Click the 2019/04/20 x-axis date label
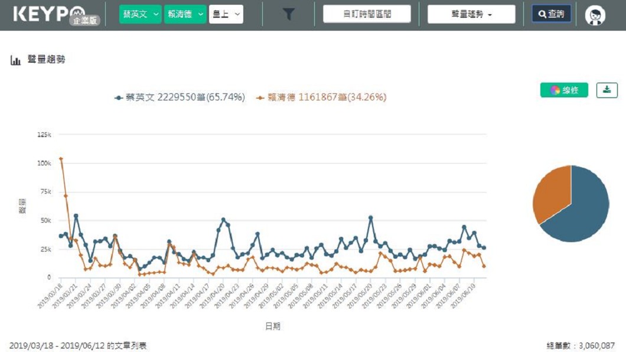Screen dimensions: 626x352 tap(213, 296)
